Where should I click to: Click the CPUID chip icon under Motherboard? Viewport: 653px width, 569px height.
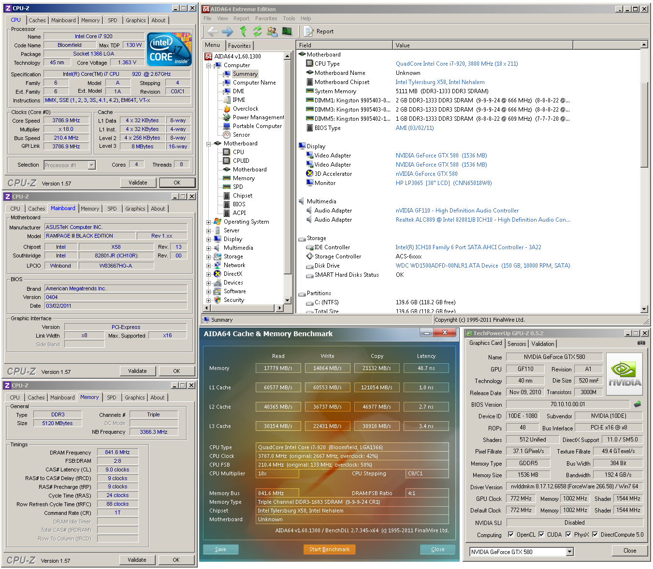coord(227,161)
